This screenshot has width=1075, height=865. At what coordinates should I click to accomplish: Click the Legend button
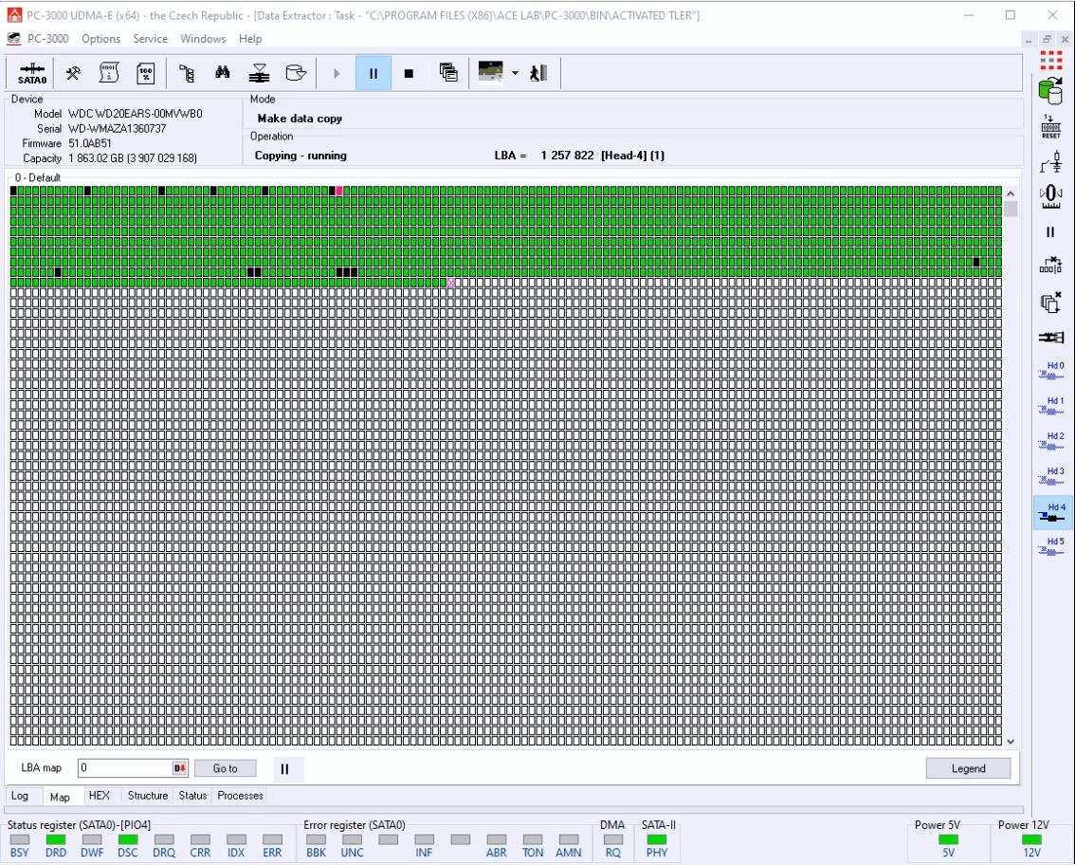(968, 768)
